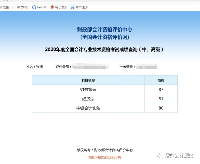Click the emblem icon beside 电子发票
Viewport: 200px width, 164px height.
tap(52, 7)
